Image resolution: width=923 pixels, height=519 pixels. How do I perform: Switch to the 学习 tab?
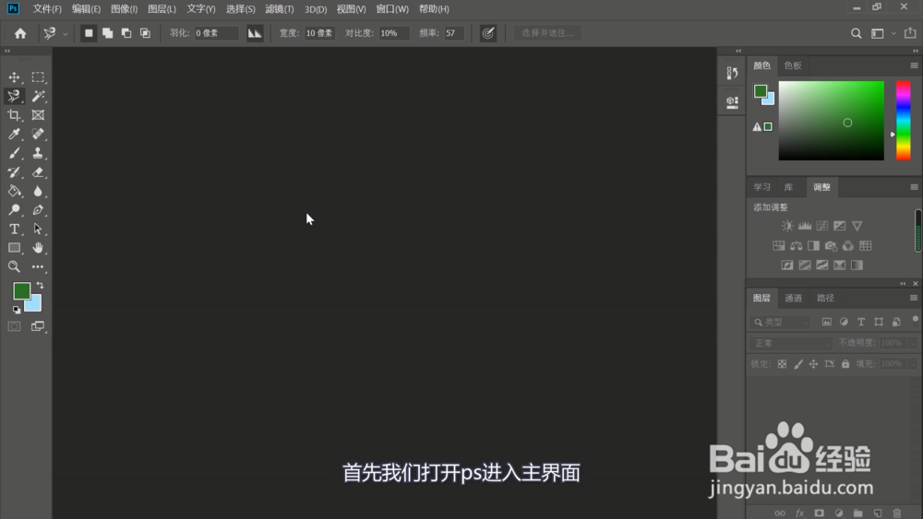click(x=761, y=187)
